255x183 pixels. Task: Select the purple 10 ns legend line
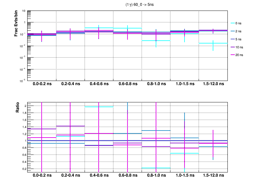tap(233, 47)
